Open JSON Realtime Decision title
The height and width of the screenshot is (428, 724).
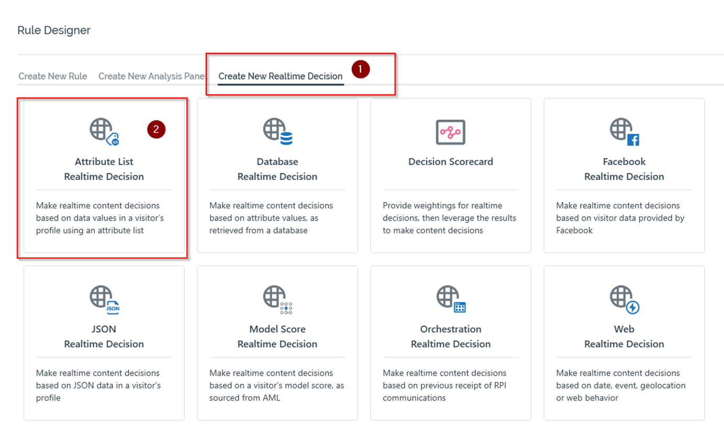(104, 336)
